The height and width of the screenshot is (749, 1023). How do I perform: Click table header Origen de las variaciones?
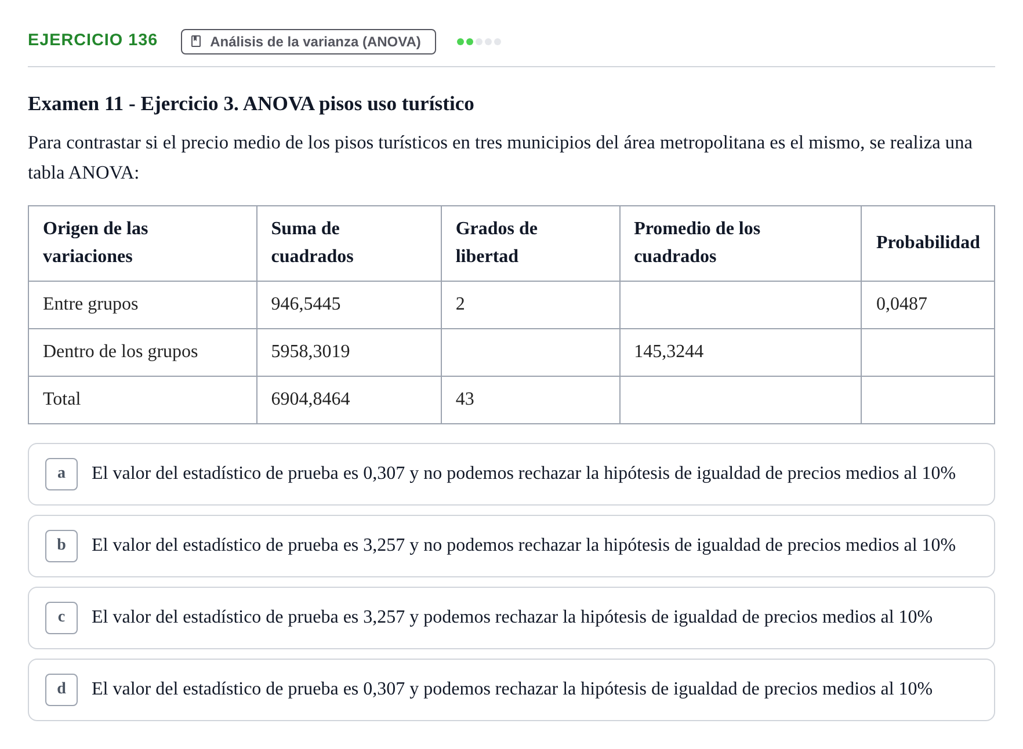click(96, 242)
